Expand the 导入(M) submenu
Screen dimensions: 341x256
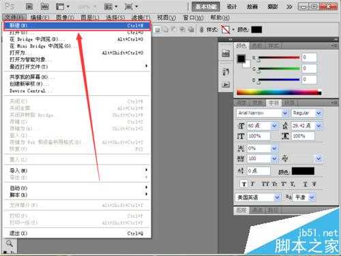77,170
